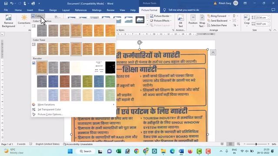Click the taskbar Search box
Viewport: 278px width, 156px height.
pos(85,151)
